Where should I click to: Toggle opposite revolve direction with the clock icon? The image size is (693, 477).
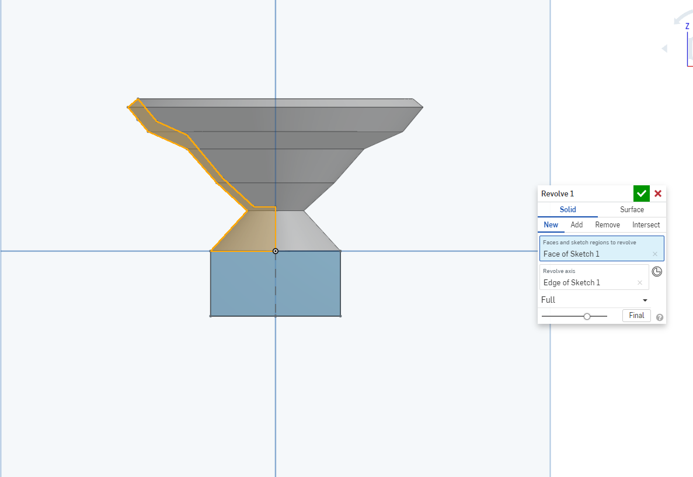657,271
